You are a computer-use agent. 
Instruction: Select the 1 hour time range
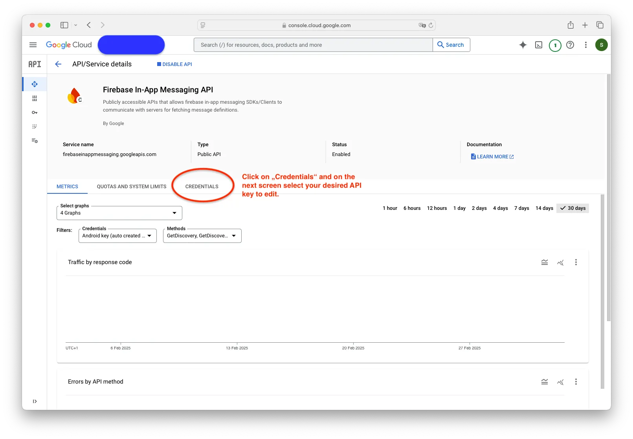click(390, 208)
